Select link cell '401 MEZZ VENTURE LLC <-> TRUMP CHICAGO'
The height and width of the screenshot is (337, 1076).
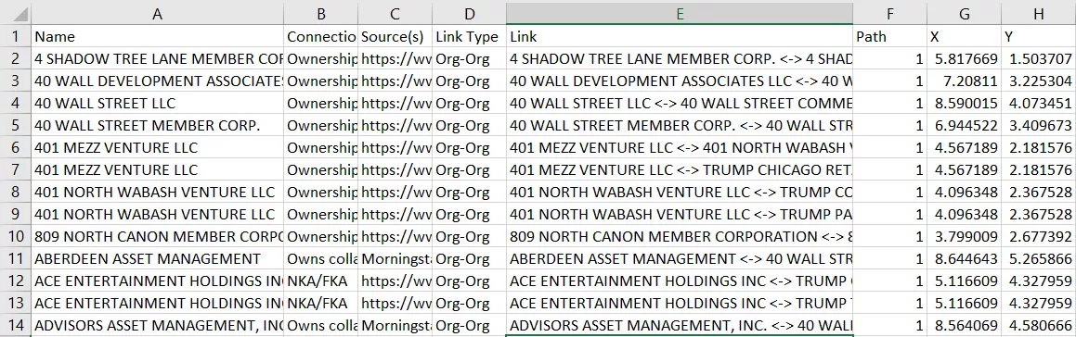pyautogui.click(x=681, y=169)
